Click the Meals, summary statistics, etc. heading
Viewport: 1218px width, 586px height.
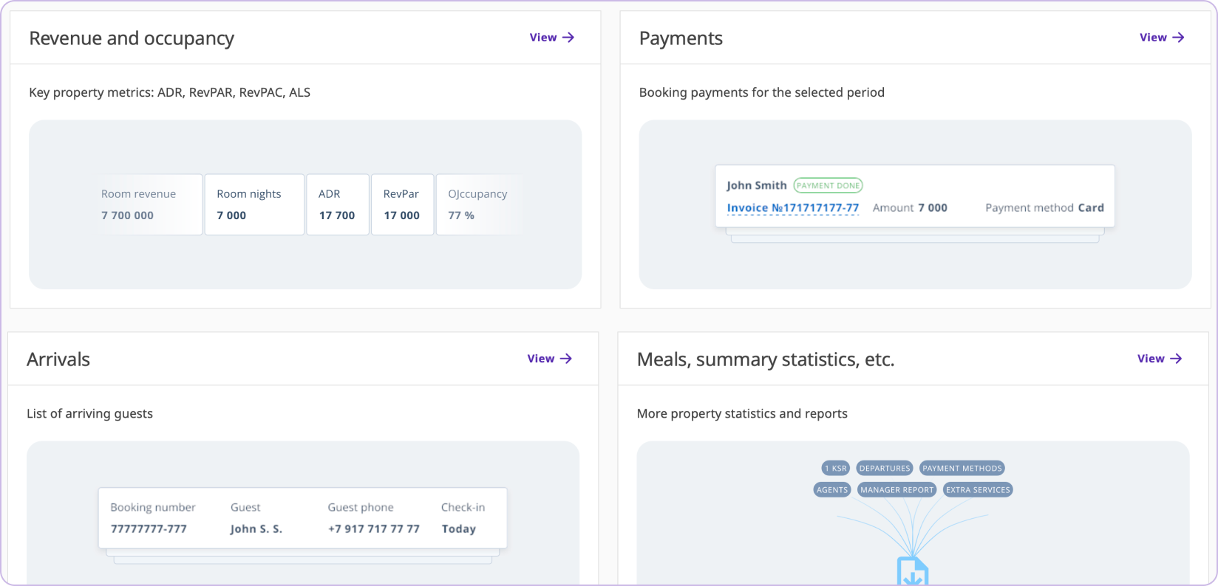(x=766, y=359)
